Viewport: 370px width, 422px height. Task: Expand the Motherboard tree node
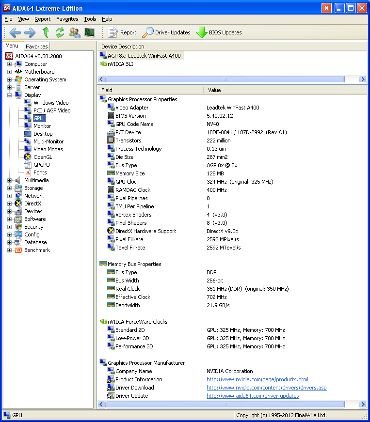tap(9, 72)
